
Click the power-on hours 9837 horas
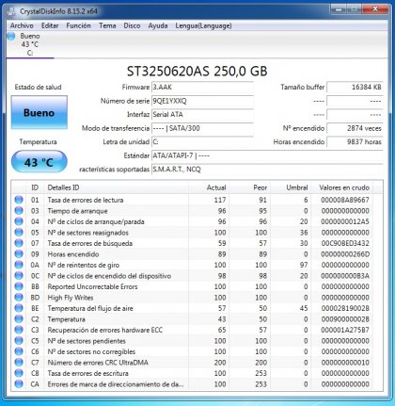pyautogui.click(x=355, y=142)
